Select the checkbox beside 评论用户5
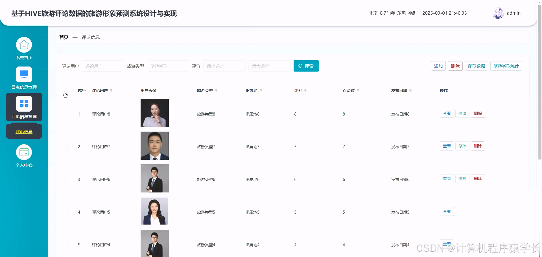The image size is (542, 257). pyautogui.click(x=66, y=212)
